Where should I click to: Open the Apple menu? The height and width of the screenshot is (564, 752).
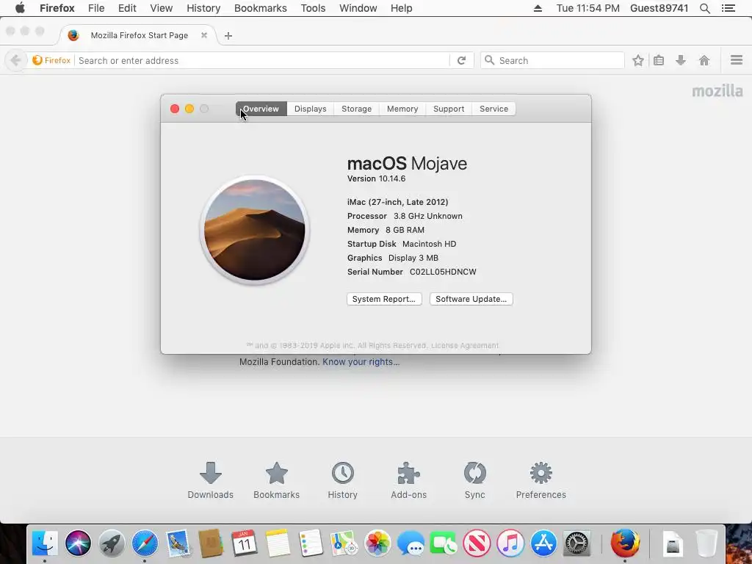pos(20,7)
